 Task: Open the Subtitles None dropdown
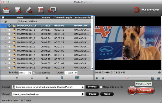coord(25,73)
